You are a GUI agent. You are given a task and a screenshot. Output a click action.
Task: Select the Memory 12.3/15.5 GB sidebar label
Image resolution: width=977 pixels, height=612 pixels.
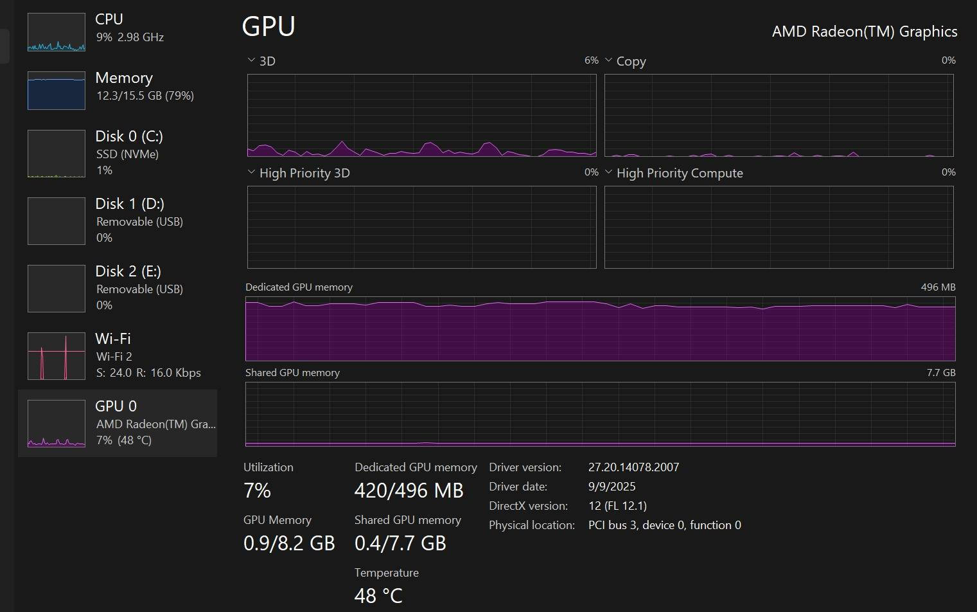(145, 95)
